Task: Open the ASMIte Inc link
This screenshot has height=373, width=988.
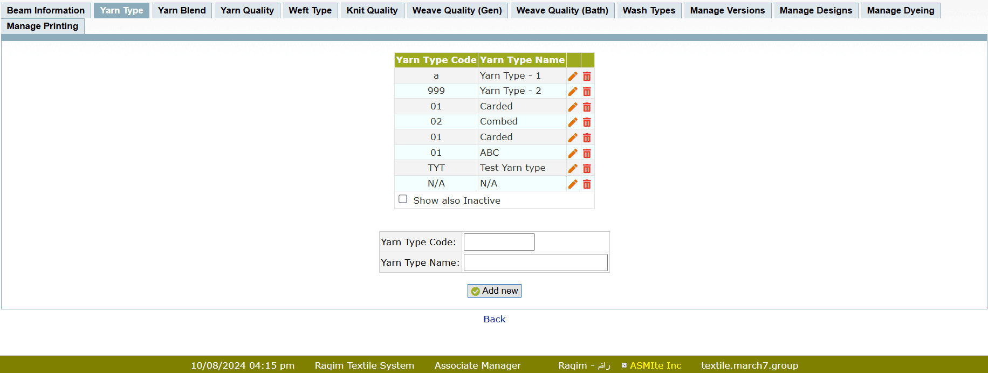Action: click(655, 365)
